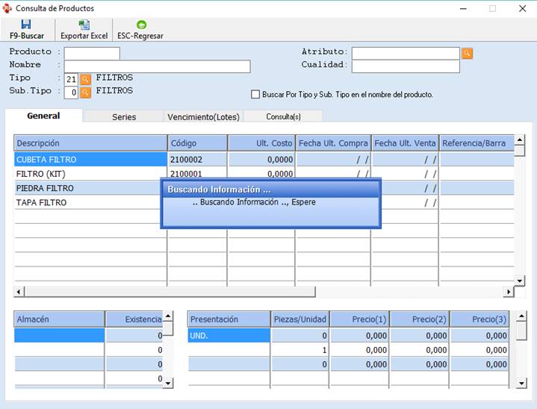Focus the Cualidad input field

406,66
